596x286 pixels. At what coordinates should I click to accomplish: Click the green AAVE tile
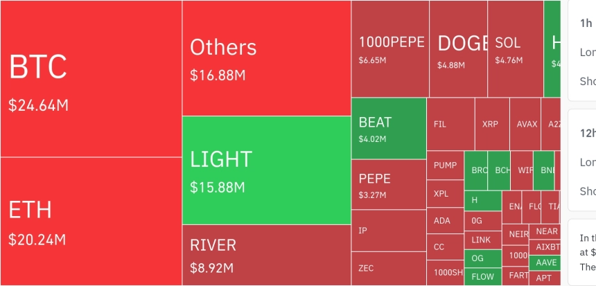click(x=544, y=263)
